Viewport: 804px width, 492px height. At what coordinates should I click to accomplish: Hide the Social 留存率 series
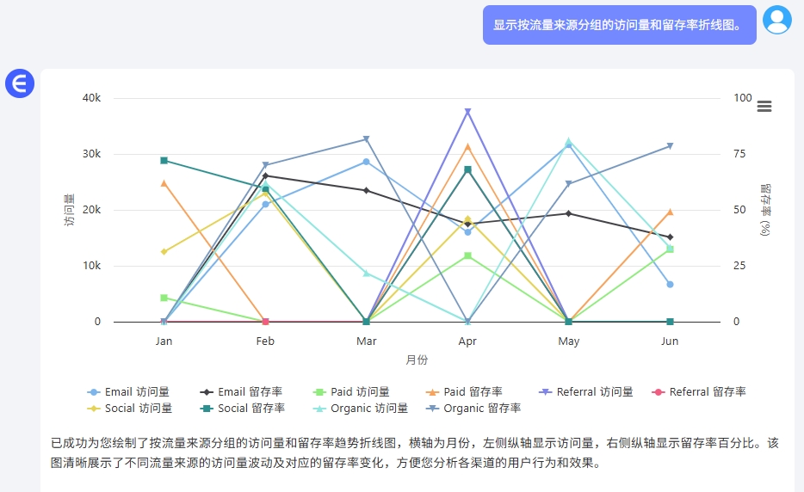[x=243, y=409]
